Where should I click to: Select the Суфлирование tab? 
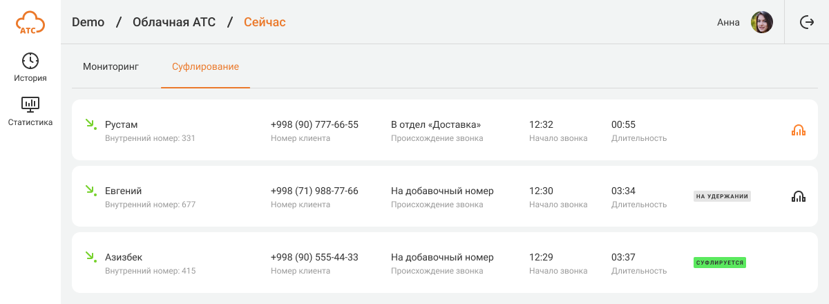click(x=205, y=67)
